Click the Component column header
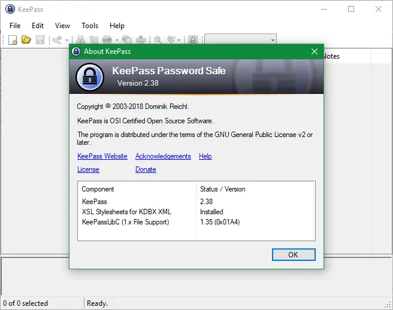The height and width of the screenshot is (310, 393). click(137, 189)
